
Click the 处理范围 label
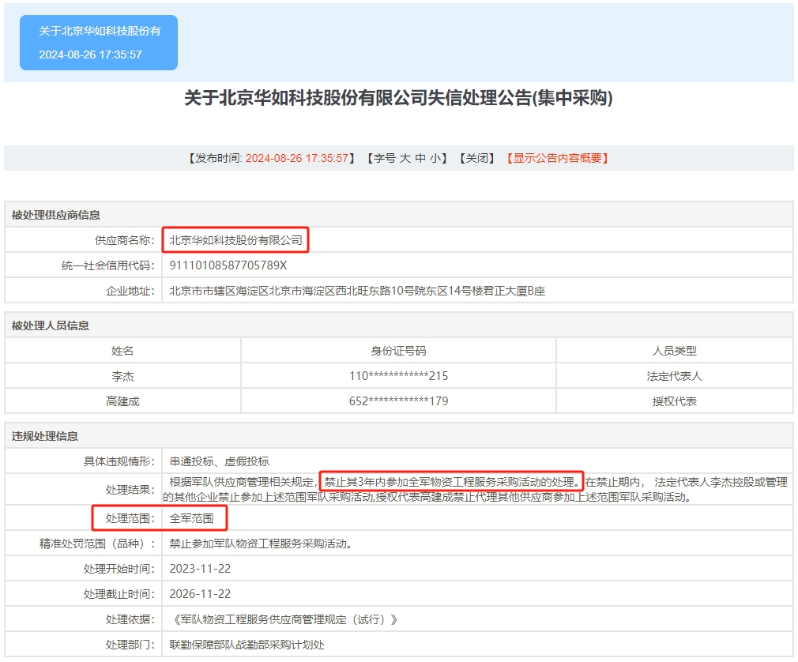130,518
